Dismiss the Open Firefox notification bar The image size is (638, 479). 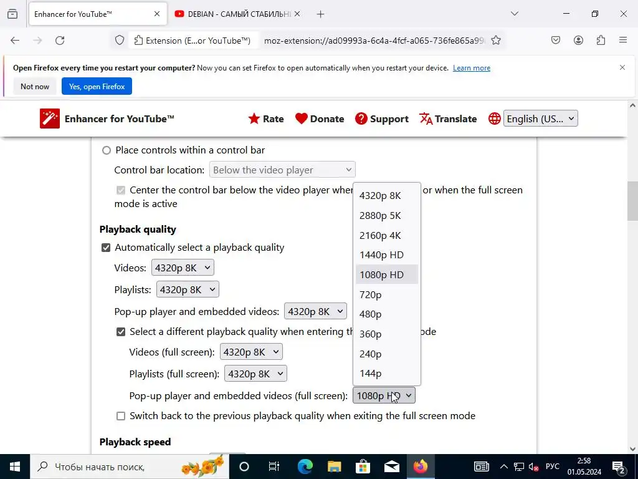pyautogui.click(x=622, y=67)
